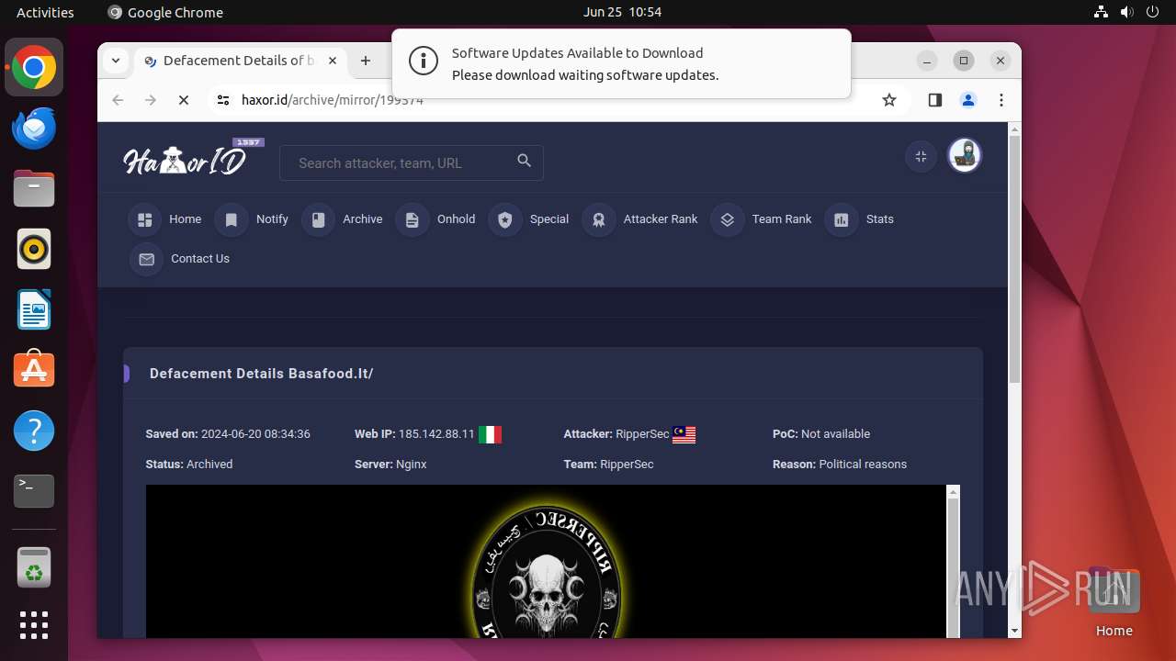Image resolution: width=1176 pixels, height=661 pixels.
Task: Open the Team Rank layers icon
Action: point(728,219)
